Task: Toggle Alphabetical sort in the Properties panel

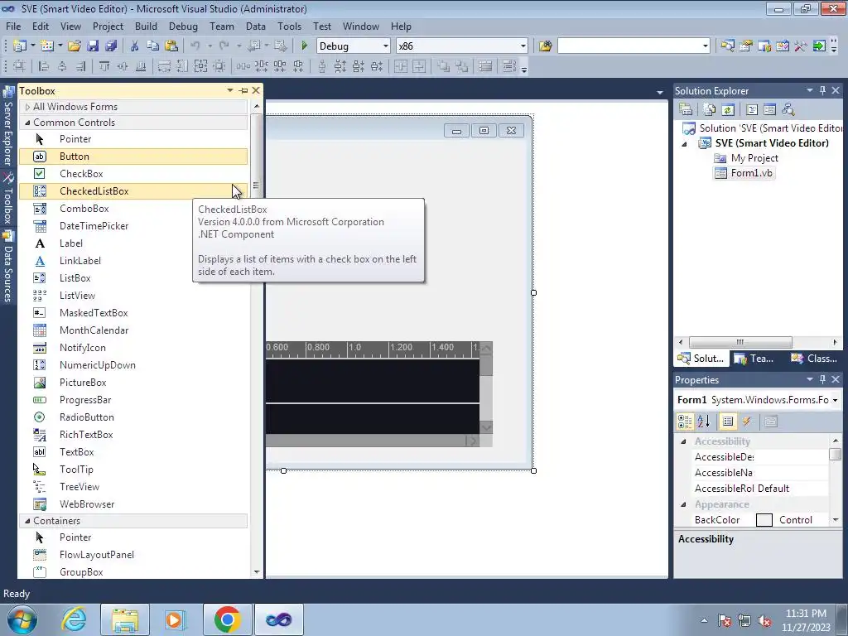Action: (x=704, y=422)
